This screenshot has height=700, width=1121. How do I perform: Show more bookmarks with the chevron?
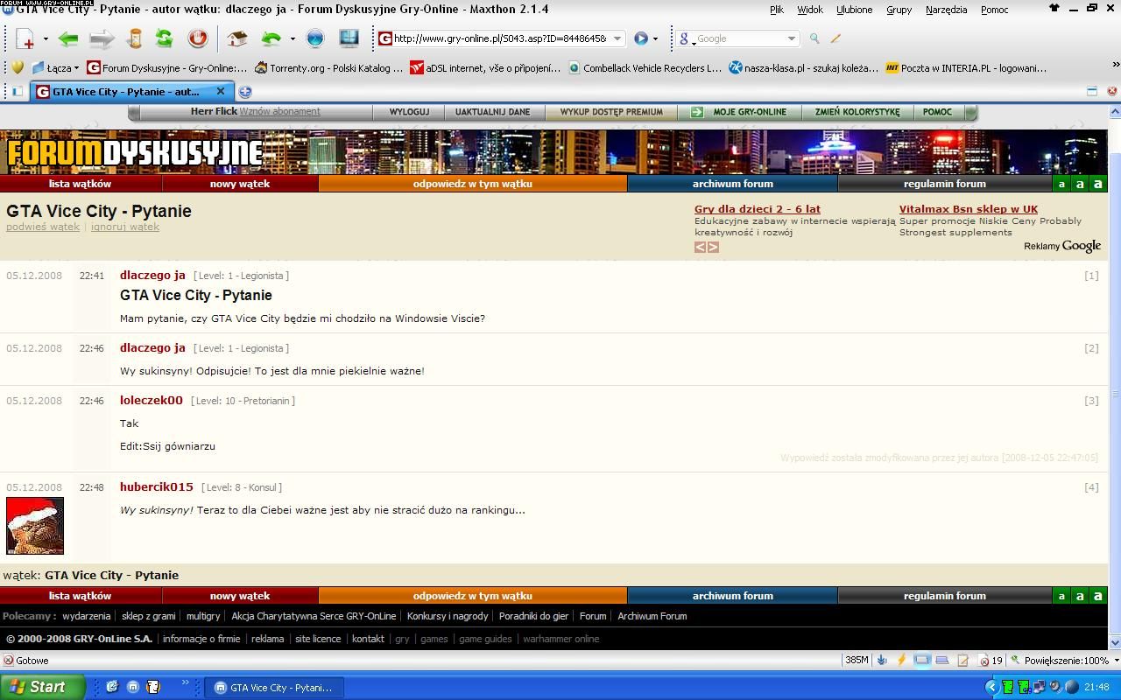pos(1115,65)
